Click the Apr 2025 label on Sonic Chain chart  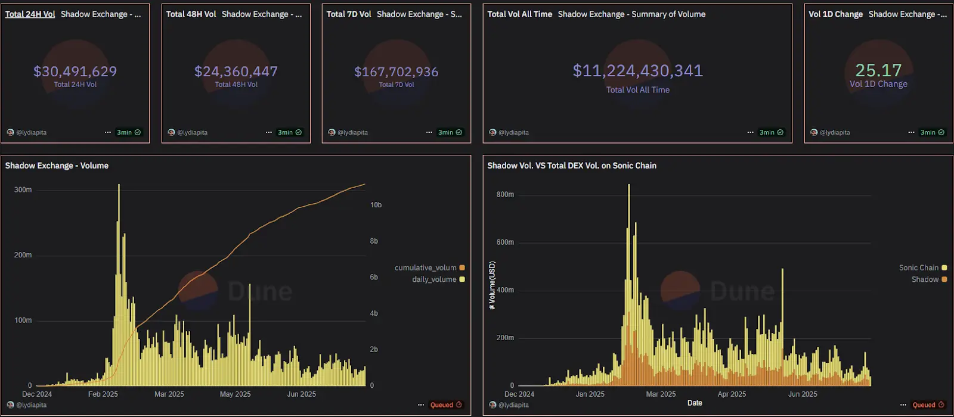[732, 394]
